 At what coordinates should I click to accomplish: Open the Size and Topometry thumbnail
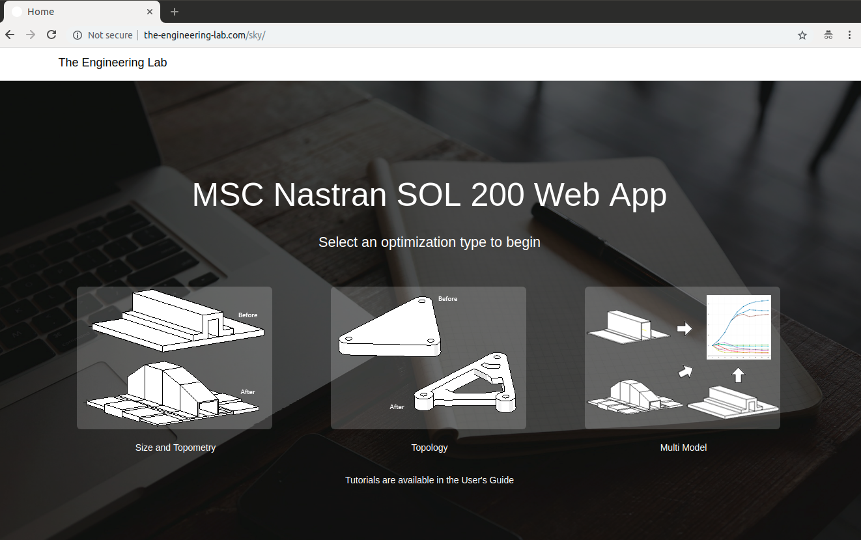point(175,358)
